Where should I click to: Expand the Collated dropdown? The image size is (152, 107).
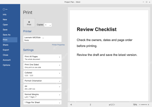42,74
